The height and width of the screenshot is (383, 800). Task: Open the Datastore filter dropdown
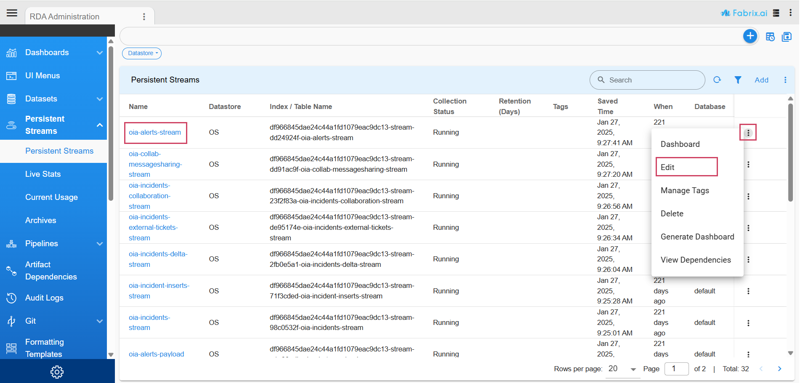[x=142, y=53]
